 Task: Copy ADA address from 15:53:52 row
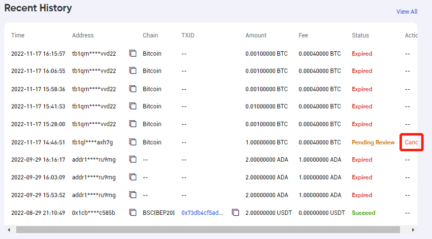(133, 195)
